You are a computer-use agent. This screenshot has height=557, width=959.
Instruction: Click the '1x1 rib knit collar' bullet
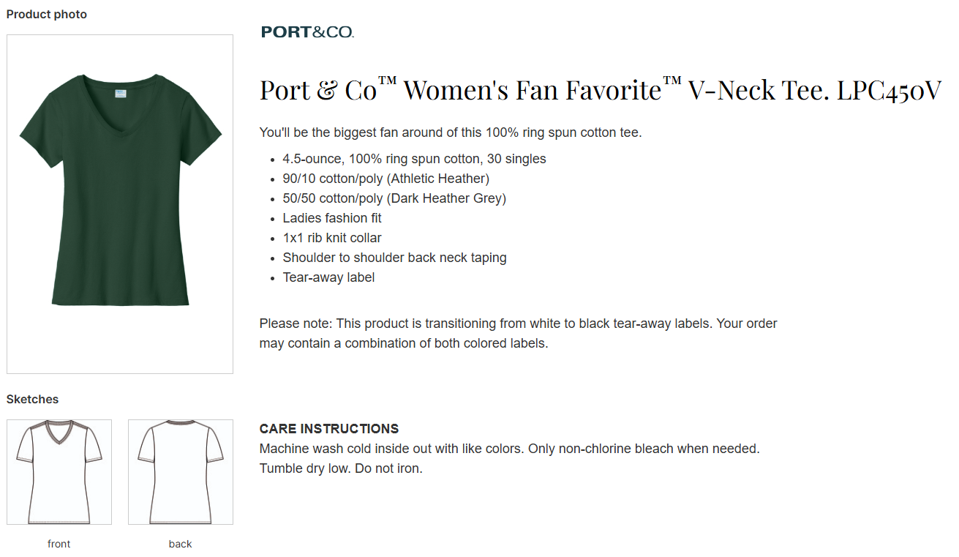[x=332, y=238]
